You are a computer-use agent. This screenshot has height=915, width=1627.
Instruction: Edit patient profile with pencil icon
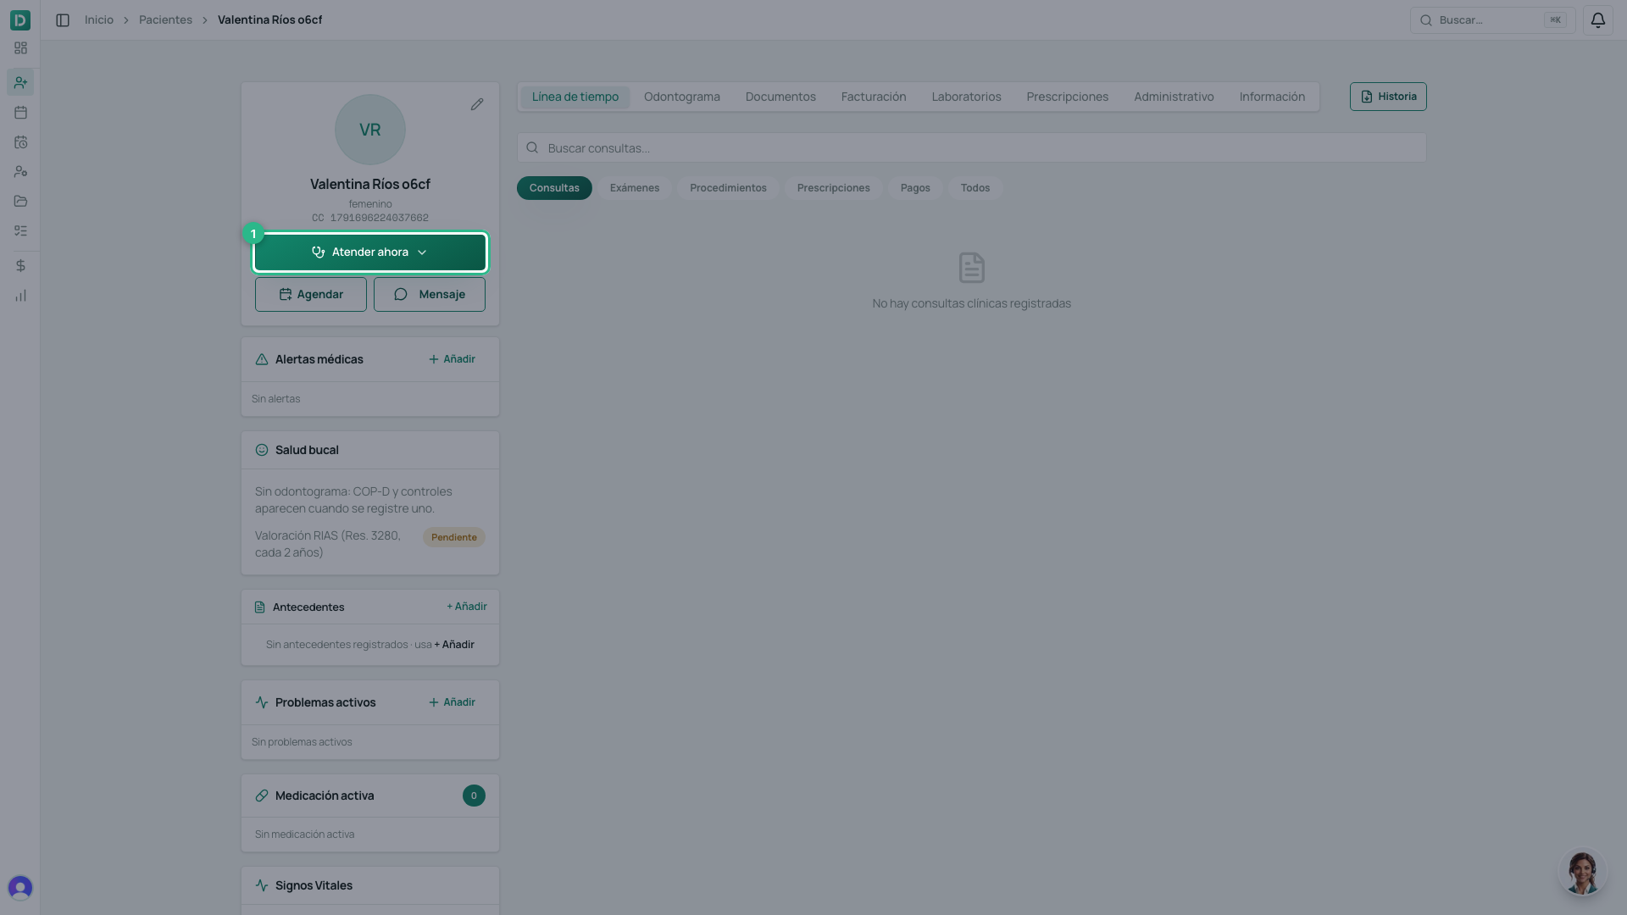pyautogui.click(x=477, y=104)
